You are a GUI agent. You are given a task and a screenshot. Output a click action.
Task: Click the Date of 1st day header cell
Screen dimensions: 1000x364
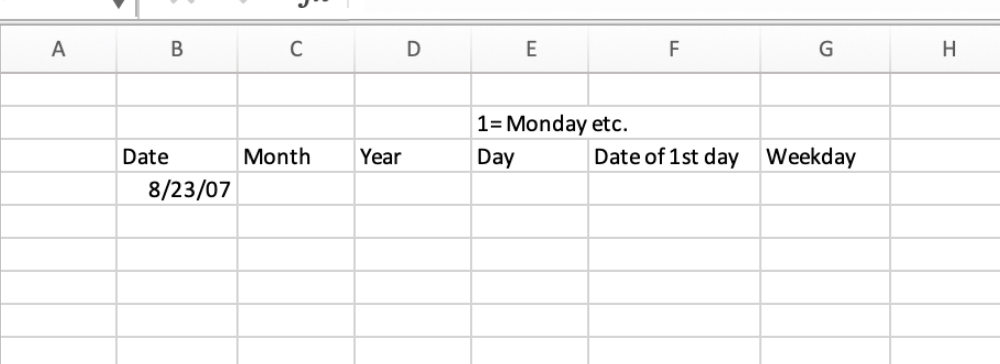tap(673, 156)
